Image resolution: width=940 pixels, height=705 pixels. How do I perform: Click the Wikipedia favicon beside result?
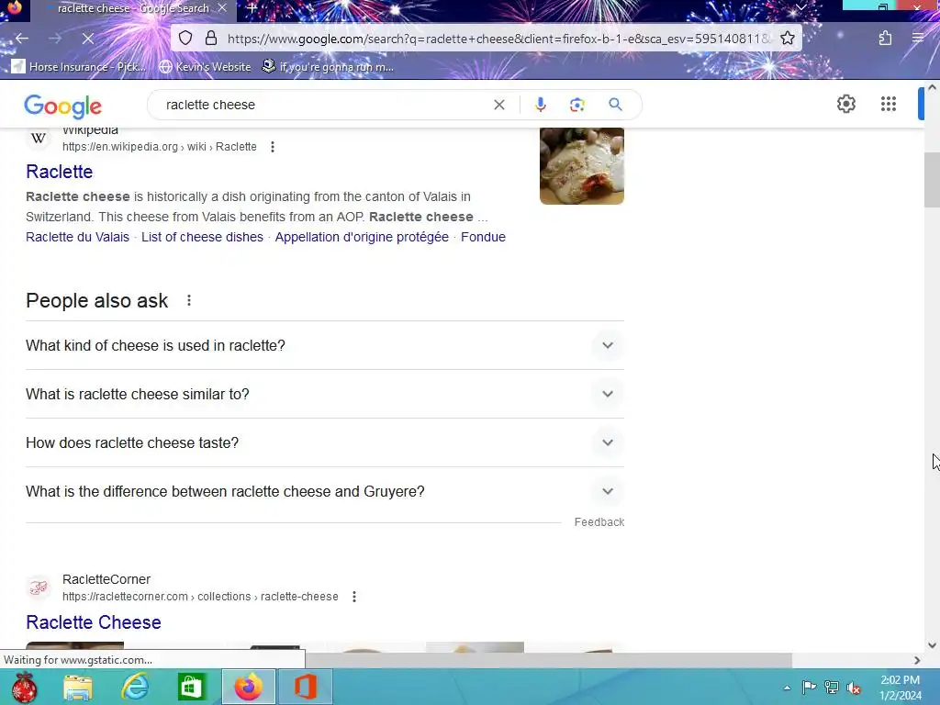coord(39,138)
